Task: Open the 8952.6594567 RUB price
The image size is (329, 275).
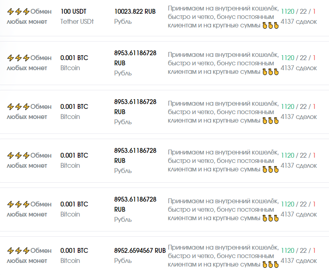Action: coord(140,250)
